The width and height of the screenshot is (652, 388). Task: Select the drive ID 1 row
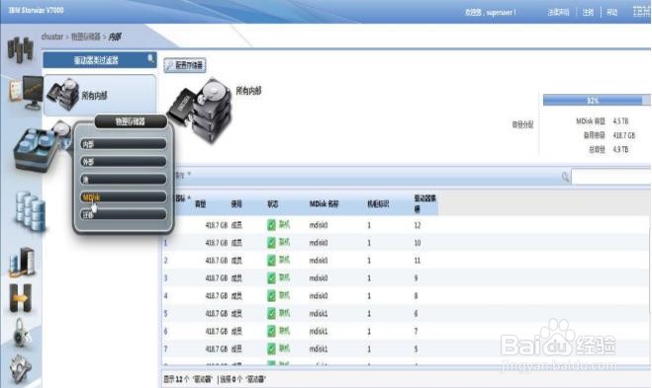[406, 243]
